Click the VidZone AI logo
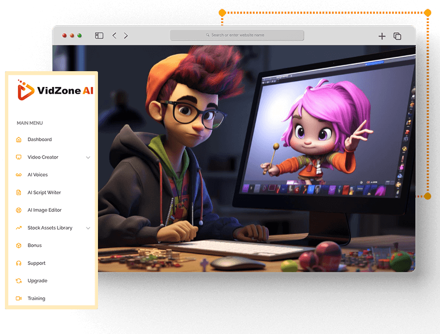Viewport: 440px width, 334px height. (55, 90)
